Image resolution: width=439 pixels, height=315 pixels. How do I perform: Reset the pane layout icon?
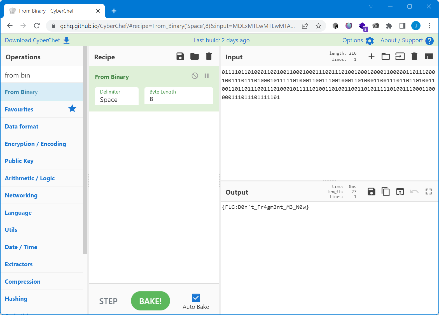(428, 57)
